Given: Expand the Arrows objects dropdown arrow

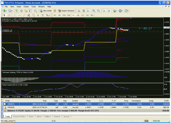Looking at the screenshot, I should point(50,16).
